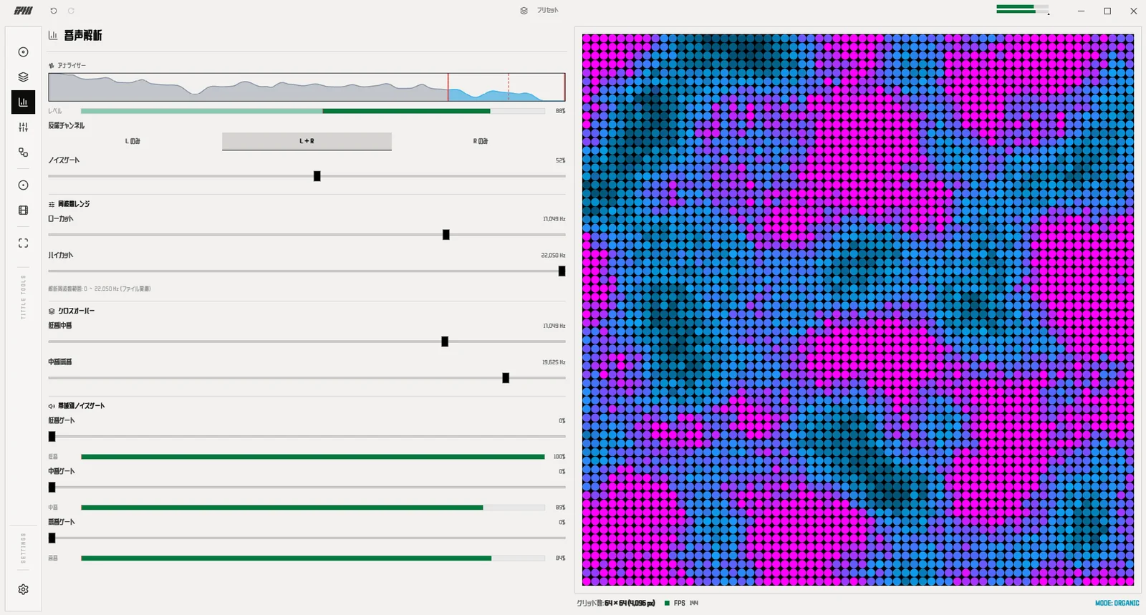The height and width of the screenshot is (615, 1146).
Task: Select the R のみ channel option
Action: tap(481, 141)
